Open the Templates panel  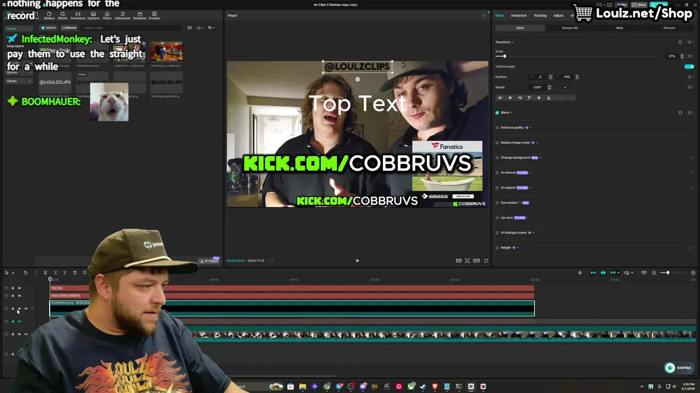coord(139,15)
